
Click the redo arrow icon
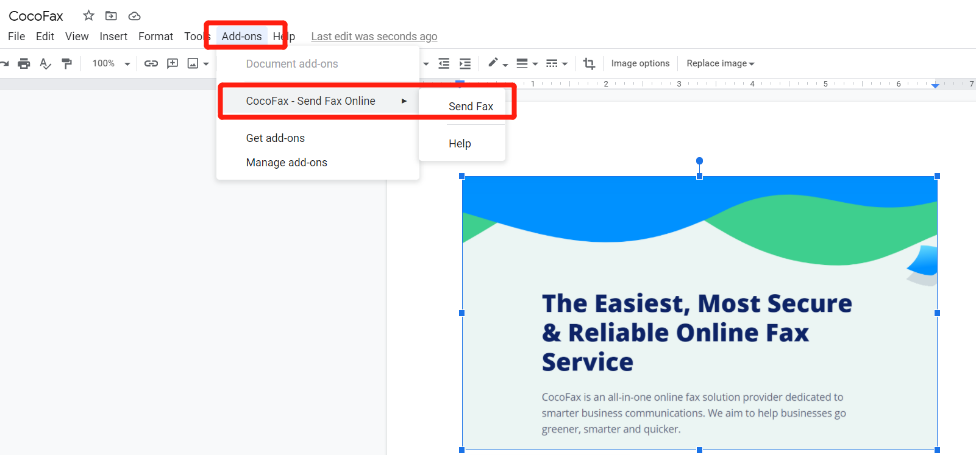4,63
